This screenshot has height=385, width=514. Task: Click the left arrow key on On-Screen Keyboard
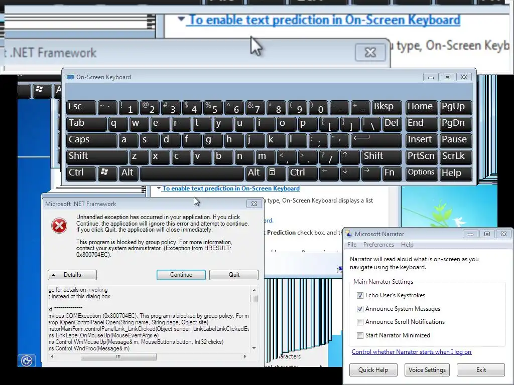pyautogui.click(x=328, y=173)
